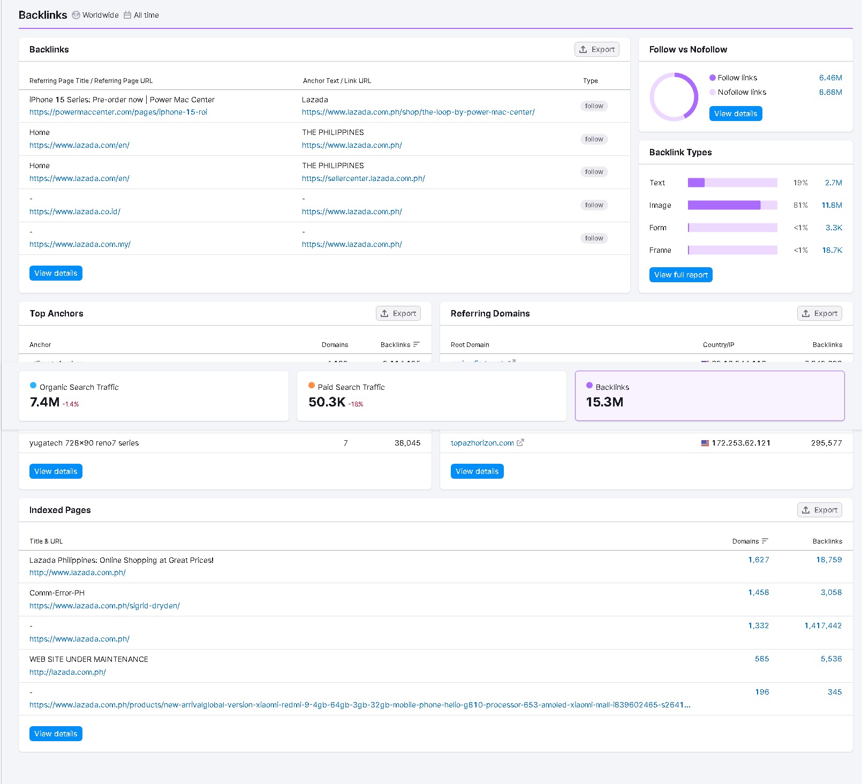Open the 1,458 domains count for Comm-Error-PH
This screenshot has width=862, height=784.
[x=759, y=592]
